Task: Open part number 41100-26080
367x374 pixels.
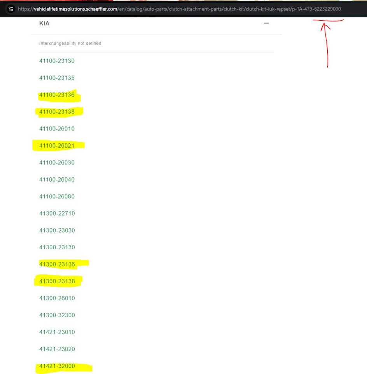Action: [x=57, y=196]
